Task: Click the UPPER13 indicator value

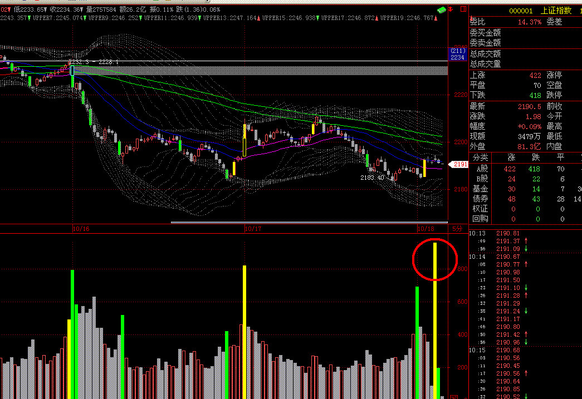Action: click(243, 18)
